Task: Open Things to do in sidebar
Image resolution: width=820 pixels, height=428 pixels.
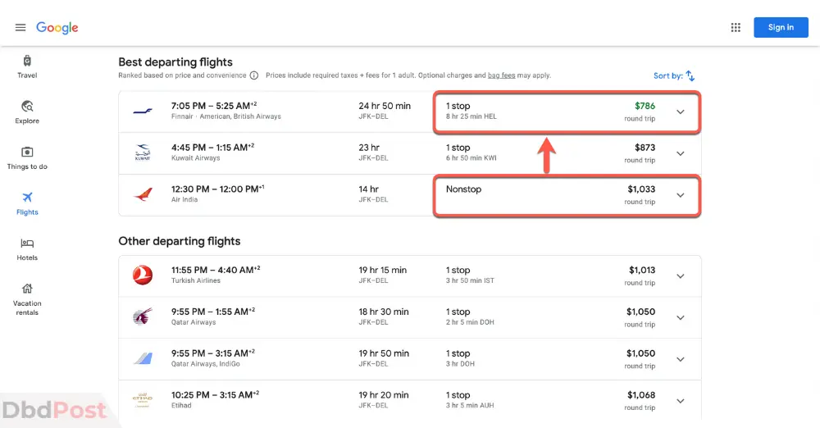Action: [27, 158]
